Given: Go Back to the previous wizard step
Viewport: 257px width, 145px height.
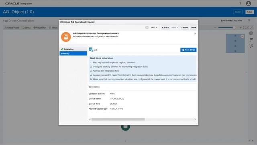Looking at the screenshot, I should 165,27.
